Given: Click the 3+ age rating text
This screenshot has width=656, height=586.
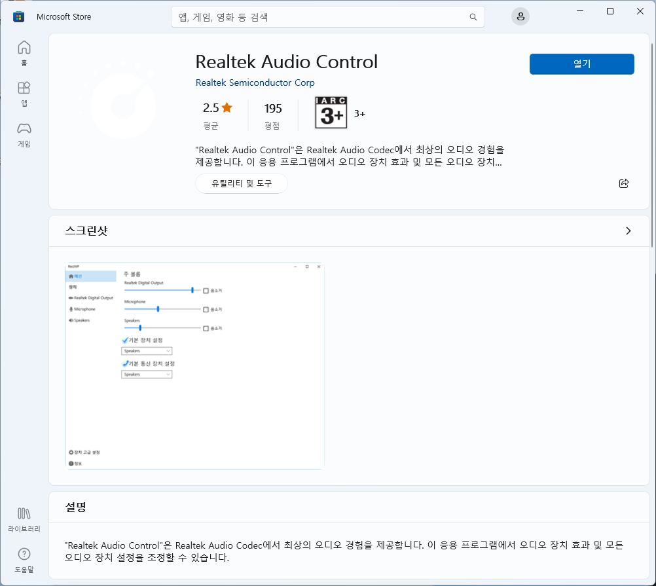Looking at the screenshot, I should [359, 113].
